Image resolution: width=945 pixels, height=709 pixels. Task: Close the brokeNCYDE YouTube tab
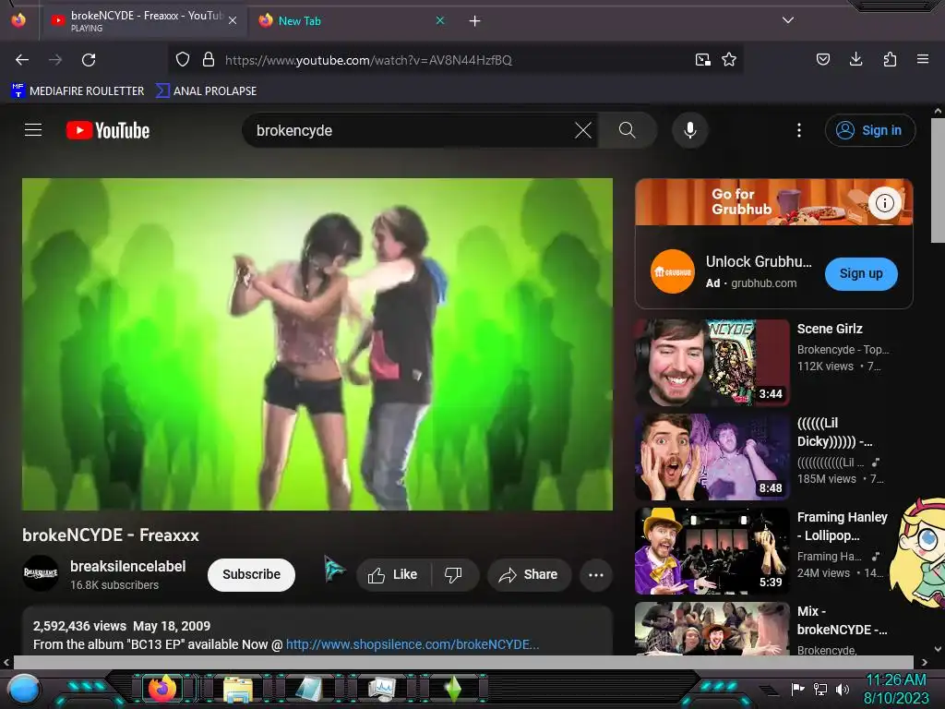click(233, 20)
